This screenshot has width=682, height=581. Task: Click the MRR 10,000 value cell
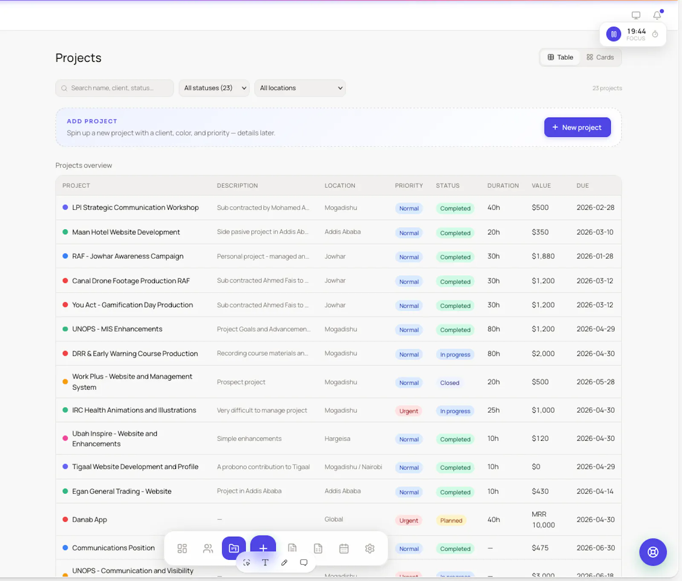click(x=543, y=520)
